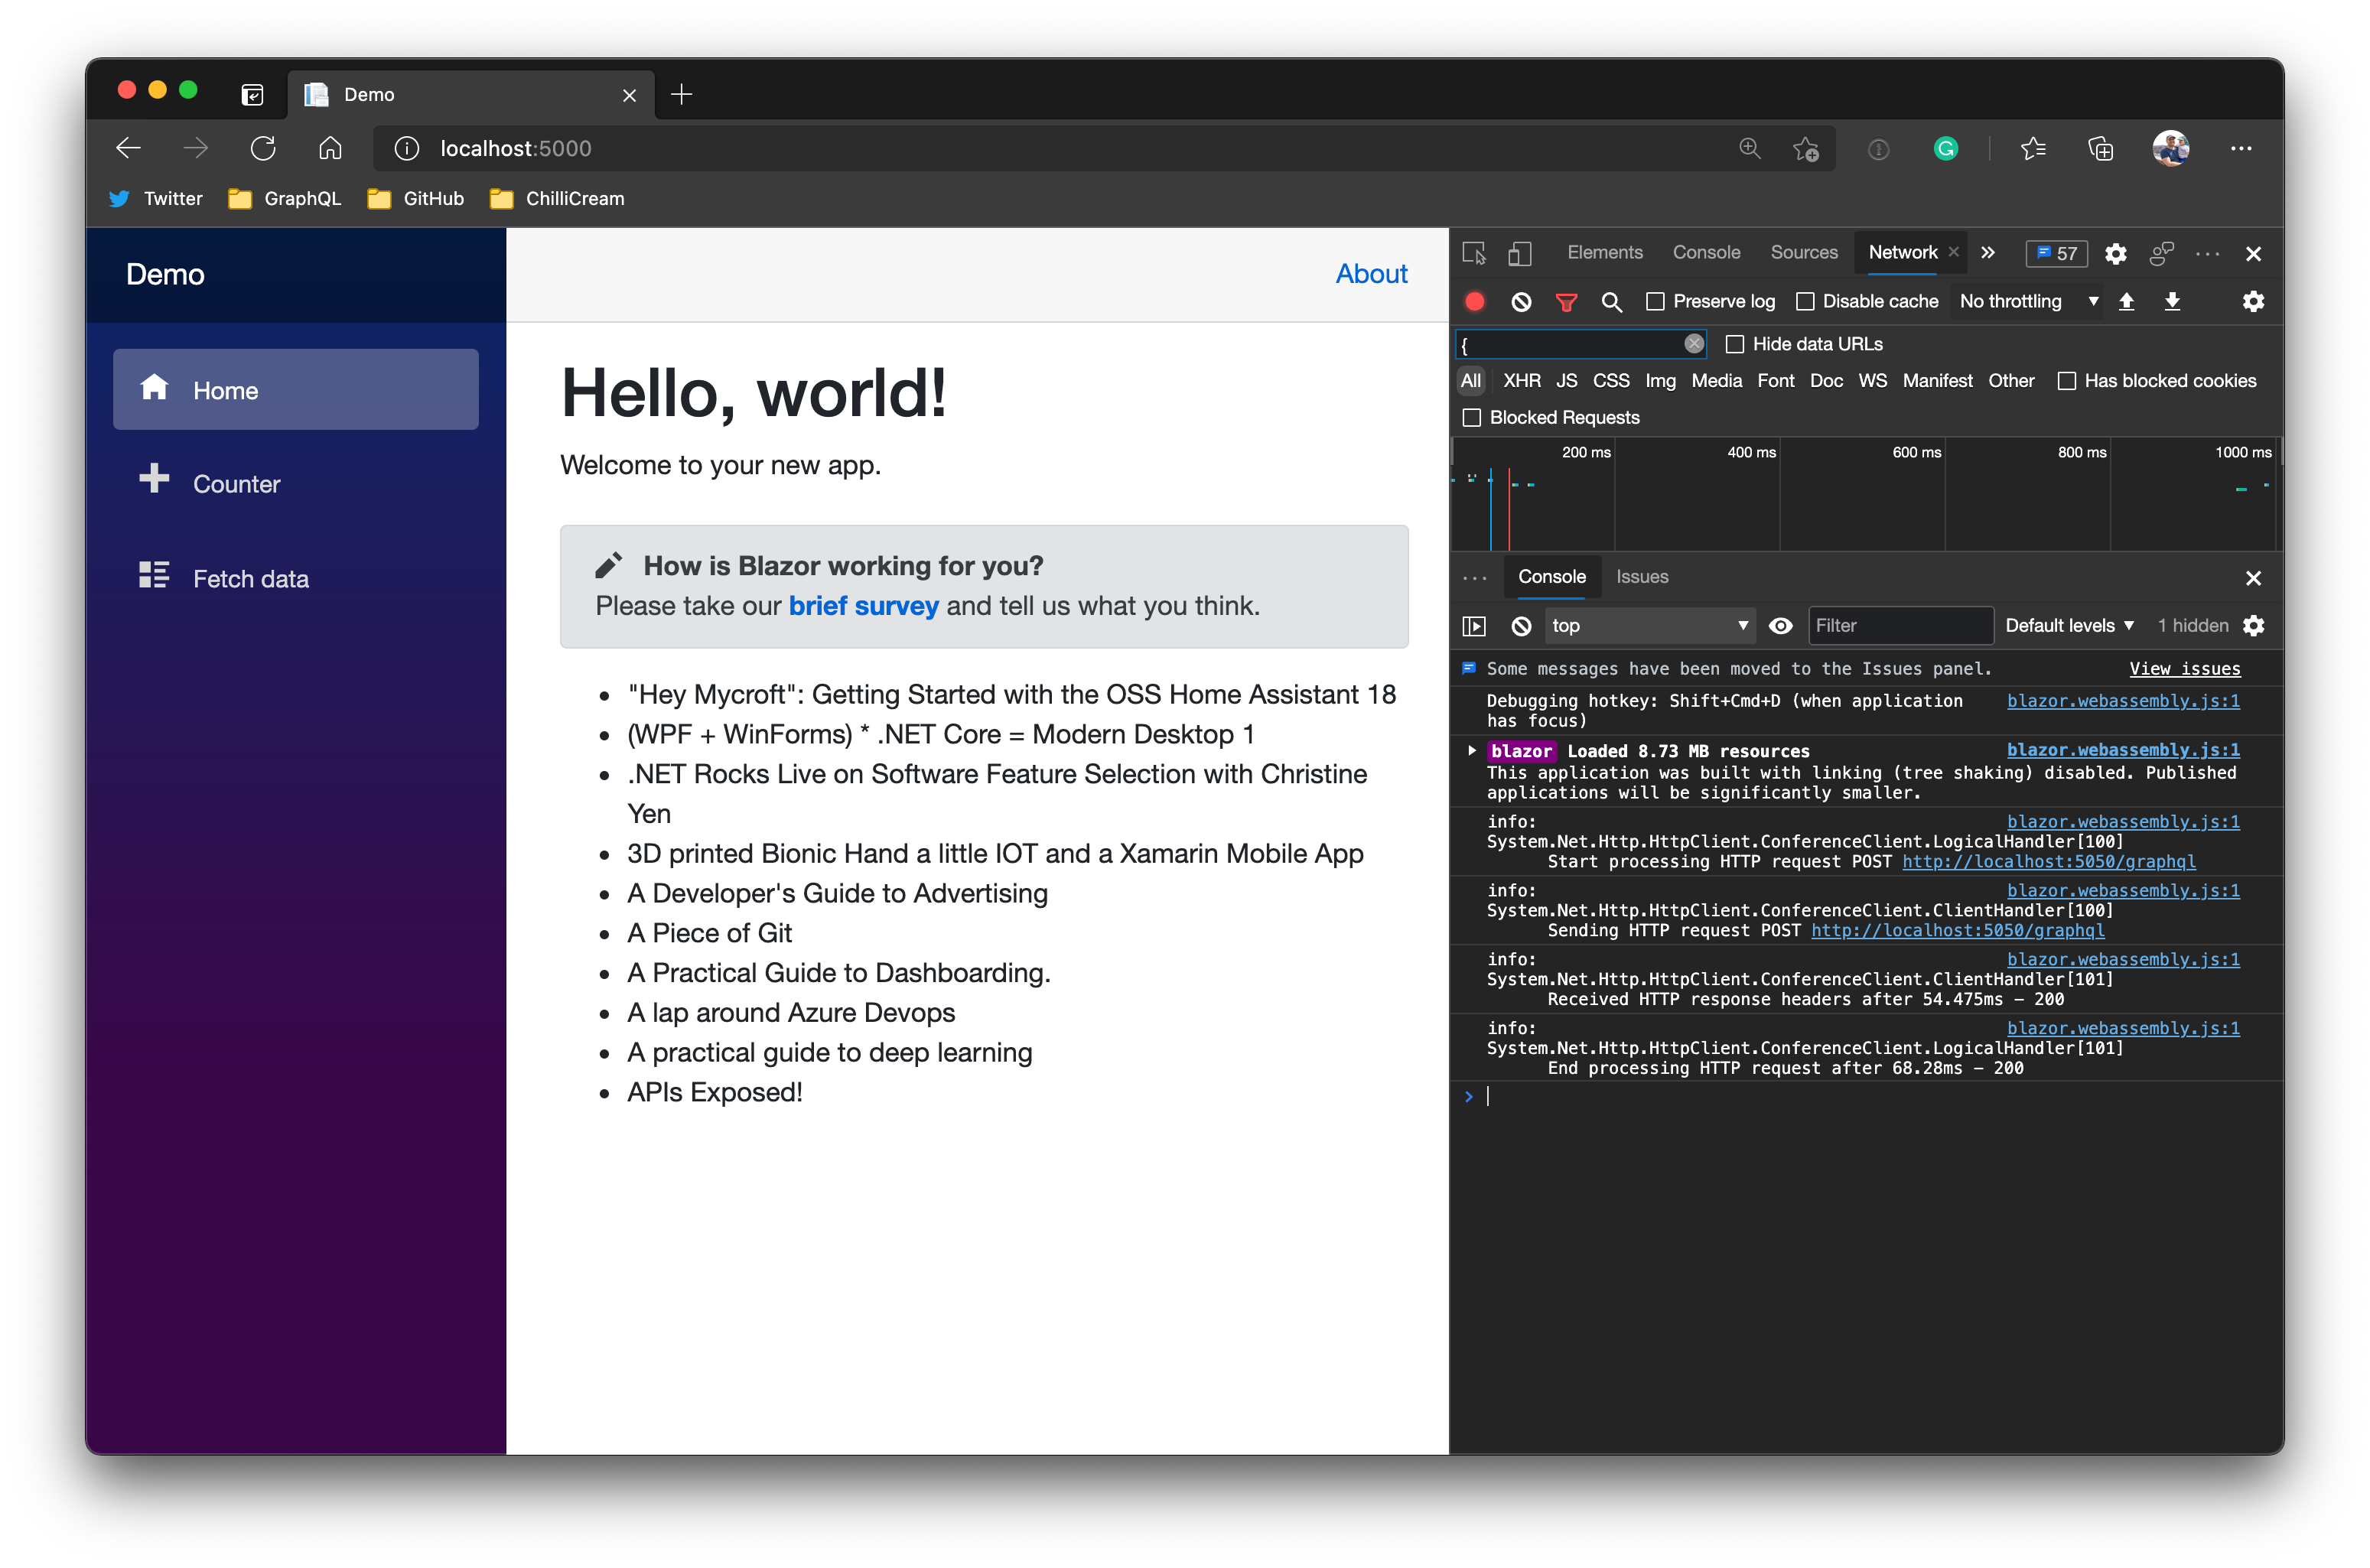The image size is (2370, 1568).
Task: Switch to the Elements tab
Action: (x=1604, y=253)
